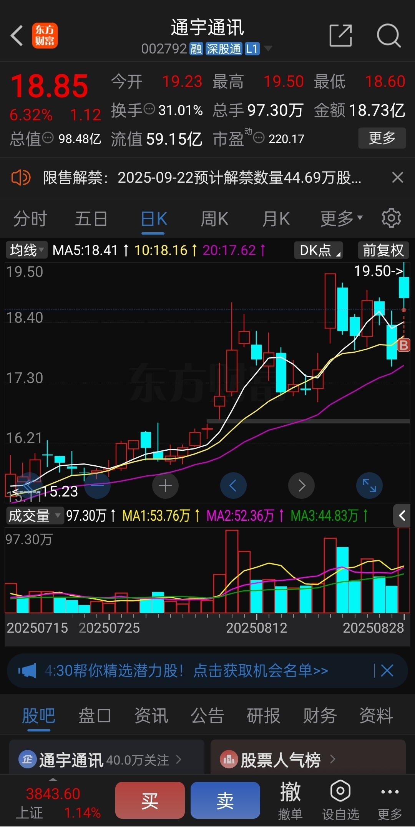Dismiss the 限售解禁 notice banner
This screenshot has width=415, height=828.
(397, 177)
